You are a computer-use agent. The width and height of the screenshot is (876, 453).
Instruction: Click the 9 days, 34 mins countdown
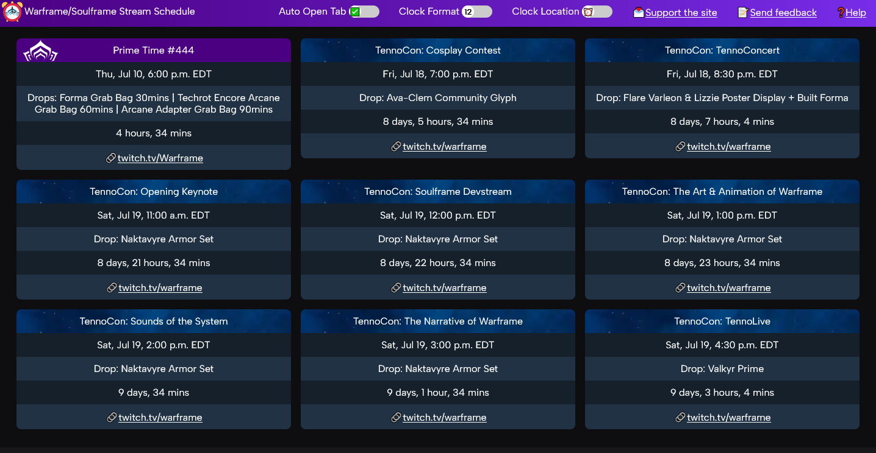pyautogui.click(x=154, y=392)
